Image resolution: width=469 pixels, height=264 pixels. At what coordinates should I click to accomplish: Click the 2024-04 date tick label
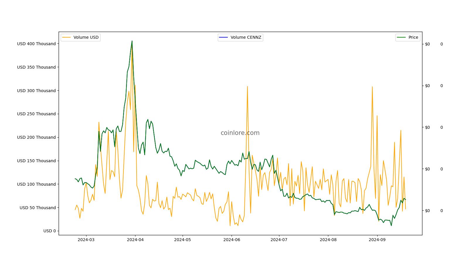[135, 240]
